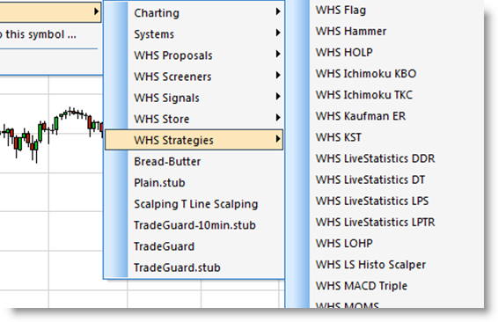This screenshot has height=322, width=498.
Task: Expand arrow next to Systems
Action: click(x=278, y=33)
